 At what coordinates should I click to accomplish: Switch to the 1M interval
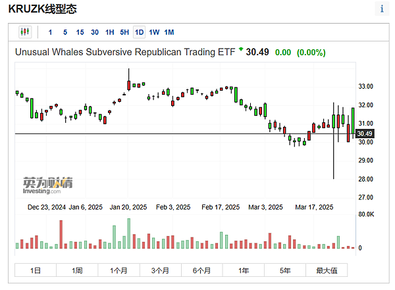point(169,32)
